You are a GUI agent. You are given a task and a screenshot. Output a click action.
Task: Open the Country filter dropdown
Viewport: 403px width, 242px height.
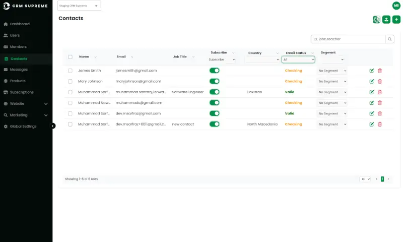[262, 59]
